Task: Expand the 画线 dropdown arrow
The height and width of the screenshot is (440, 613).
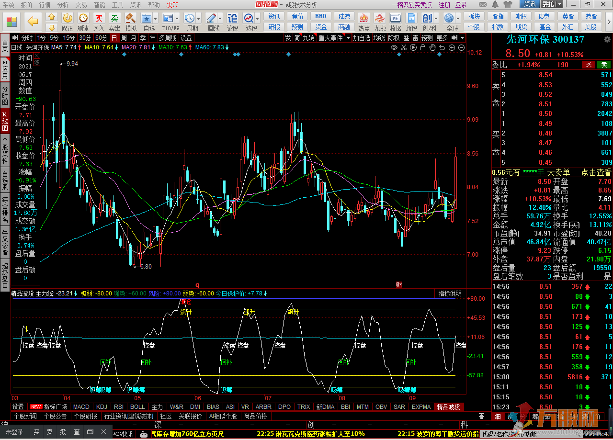Action: coord(219,18)
